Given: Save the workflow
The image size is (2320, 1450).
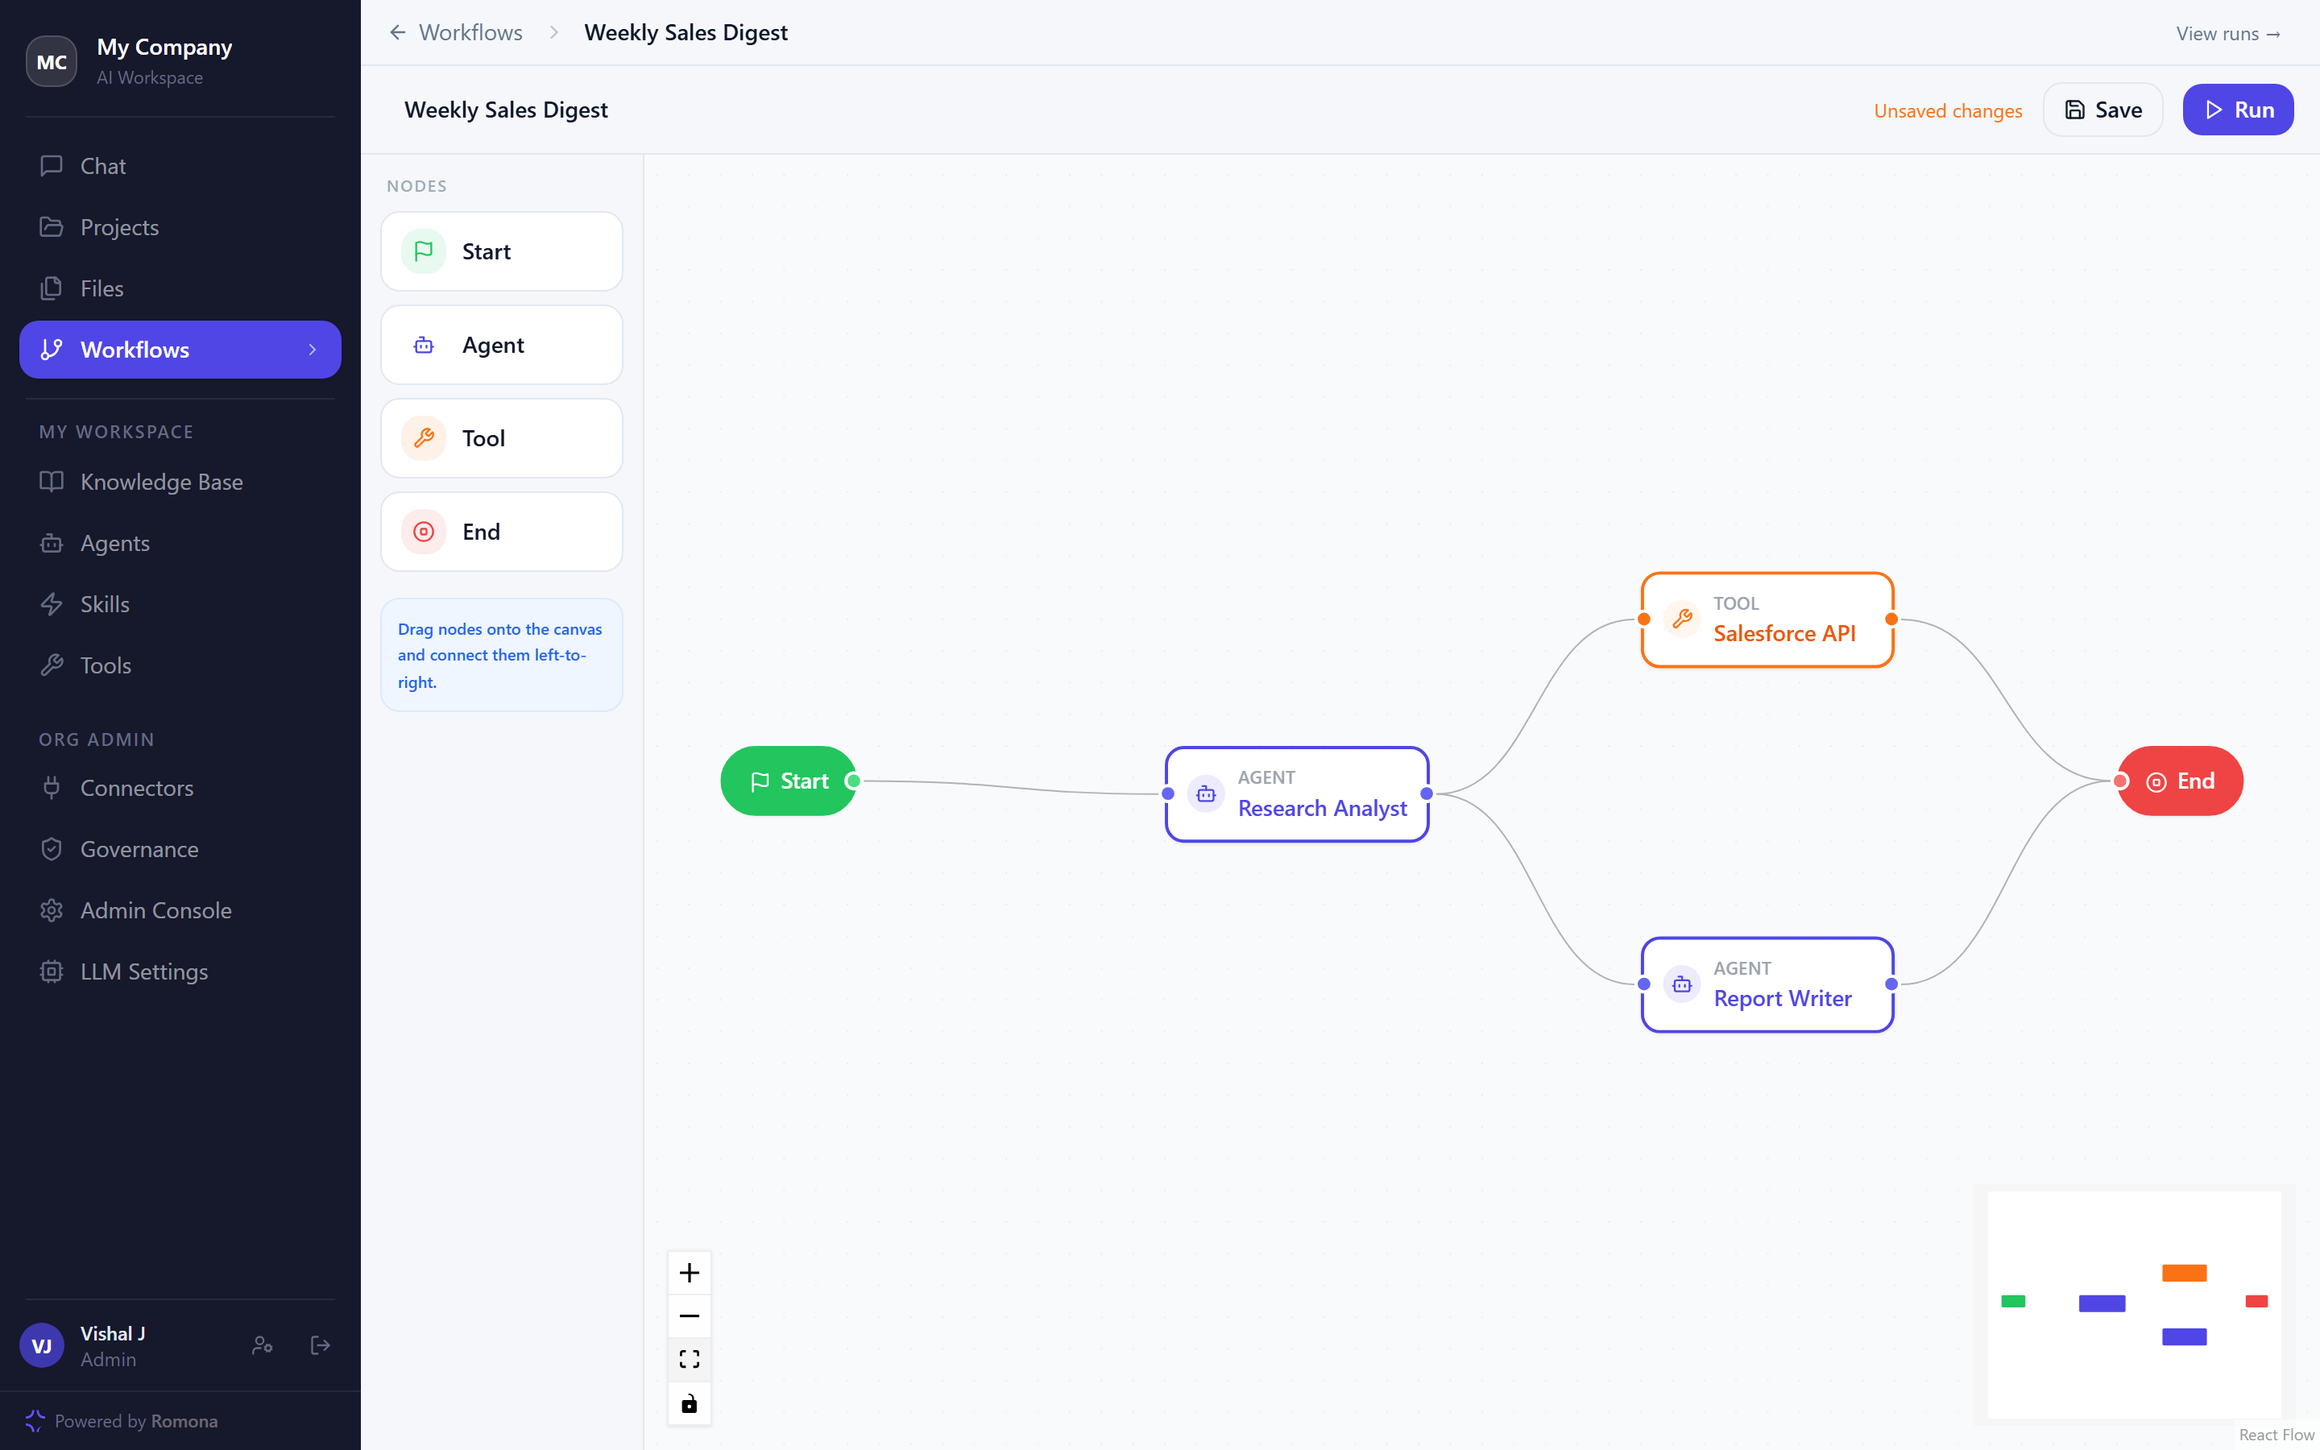Looking at the screenshot, I should pyautogui.click(x=2103, y=110).
